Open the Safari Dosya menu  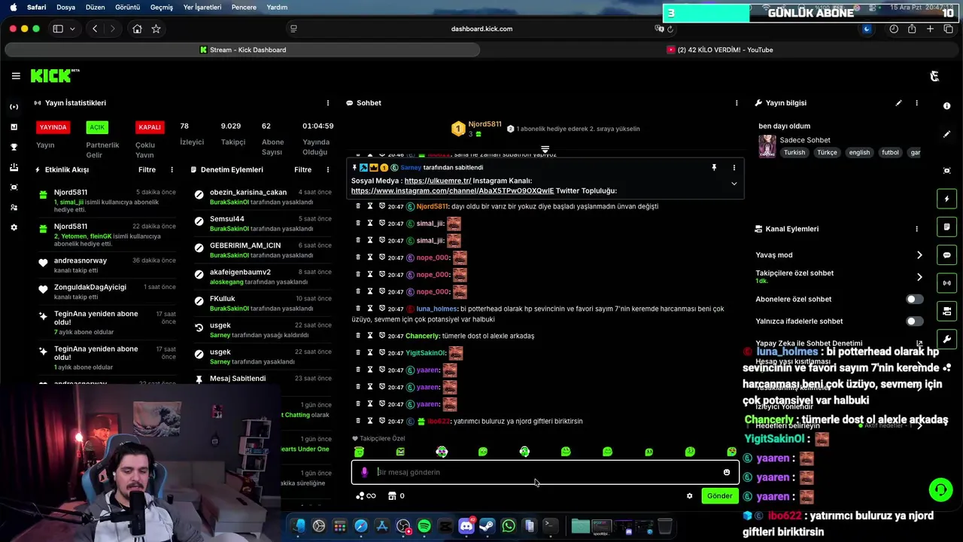coord(65,8)
